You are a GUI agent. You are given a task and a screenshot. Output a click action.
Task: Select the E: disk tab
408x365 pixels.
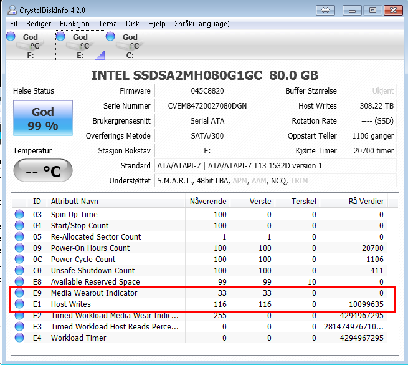tap(80, 46)
